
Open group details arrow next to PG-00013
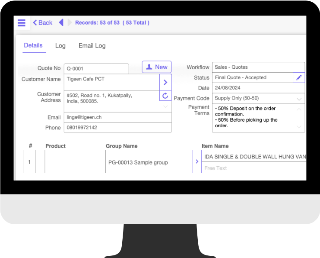[197, 161]
